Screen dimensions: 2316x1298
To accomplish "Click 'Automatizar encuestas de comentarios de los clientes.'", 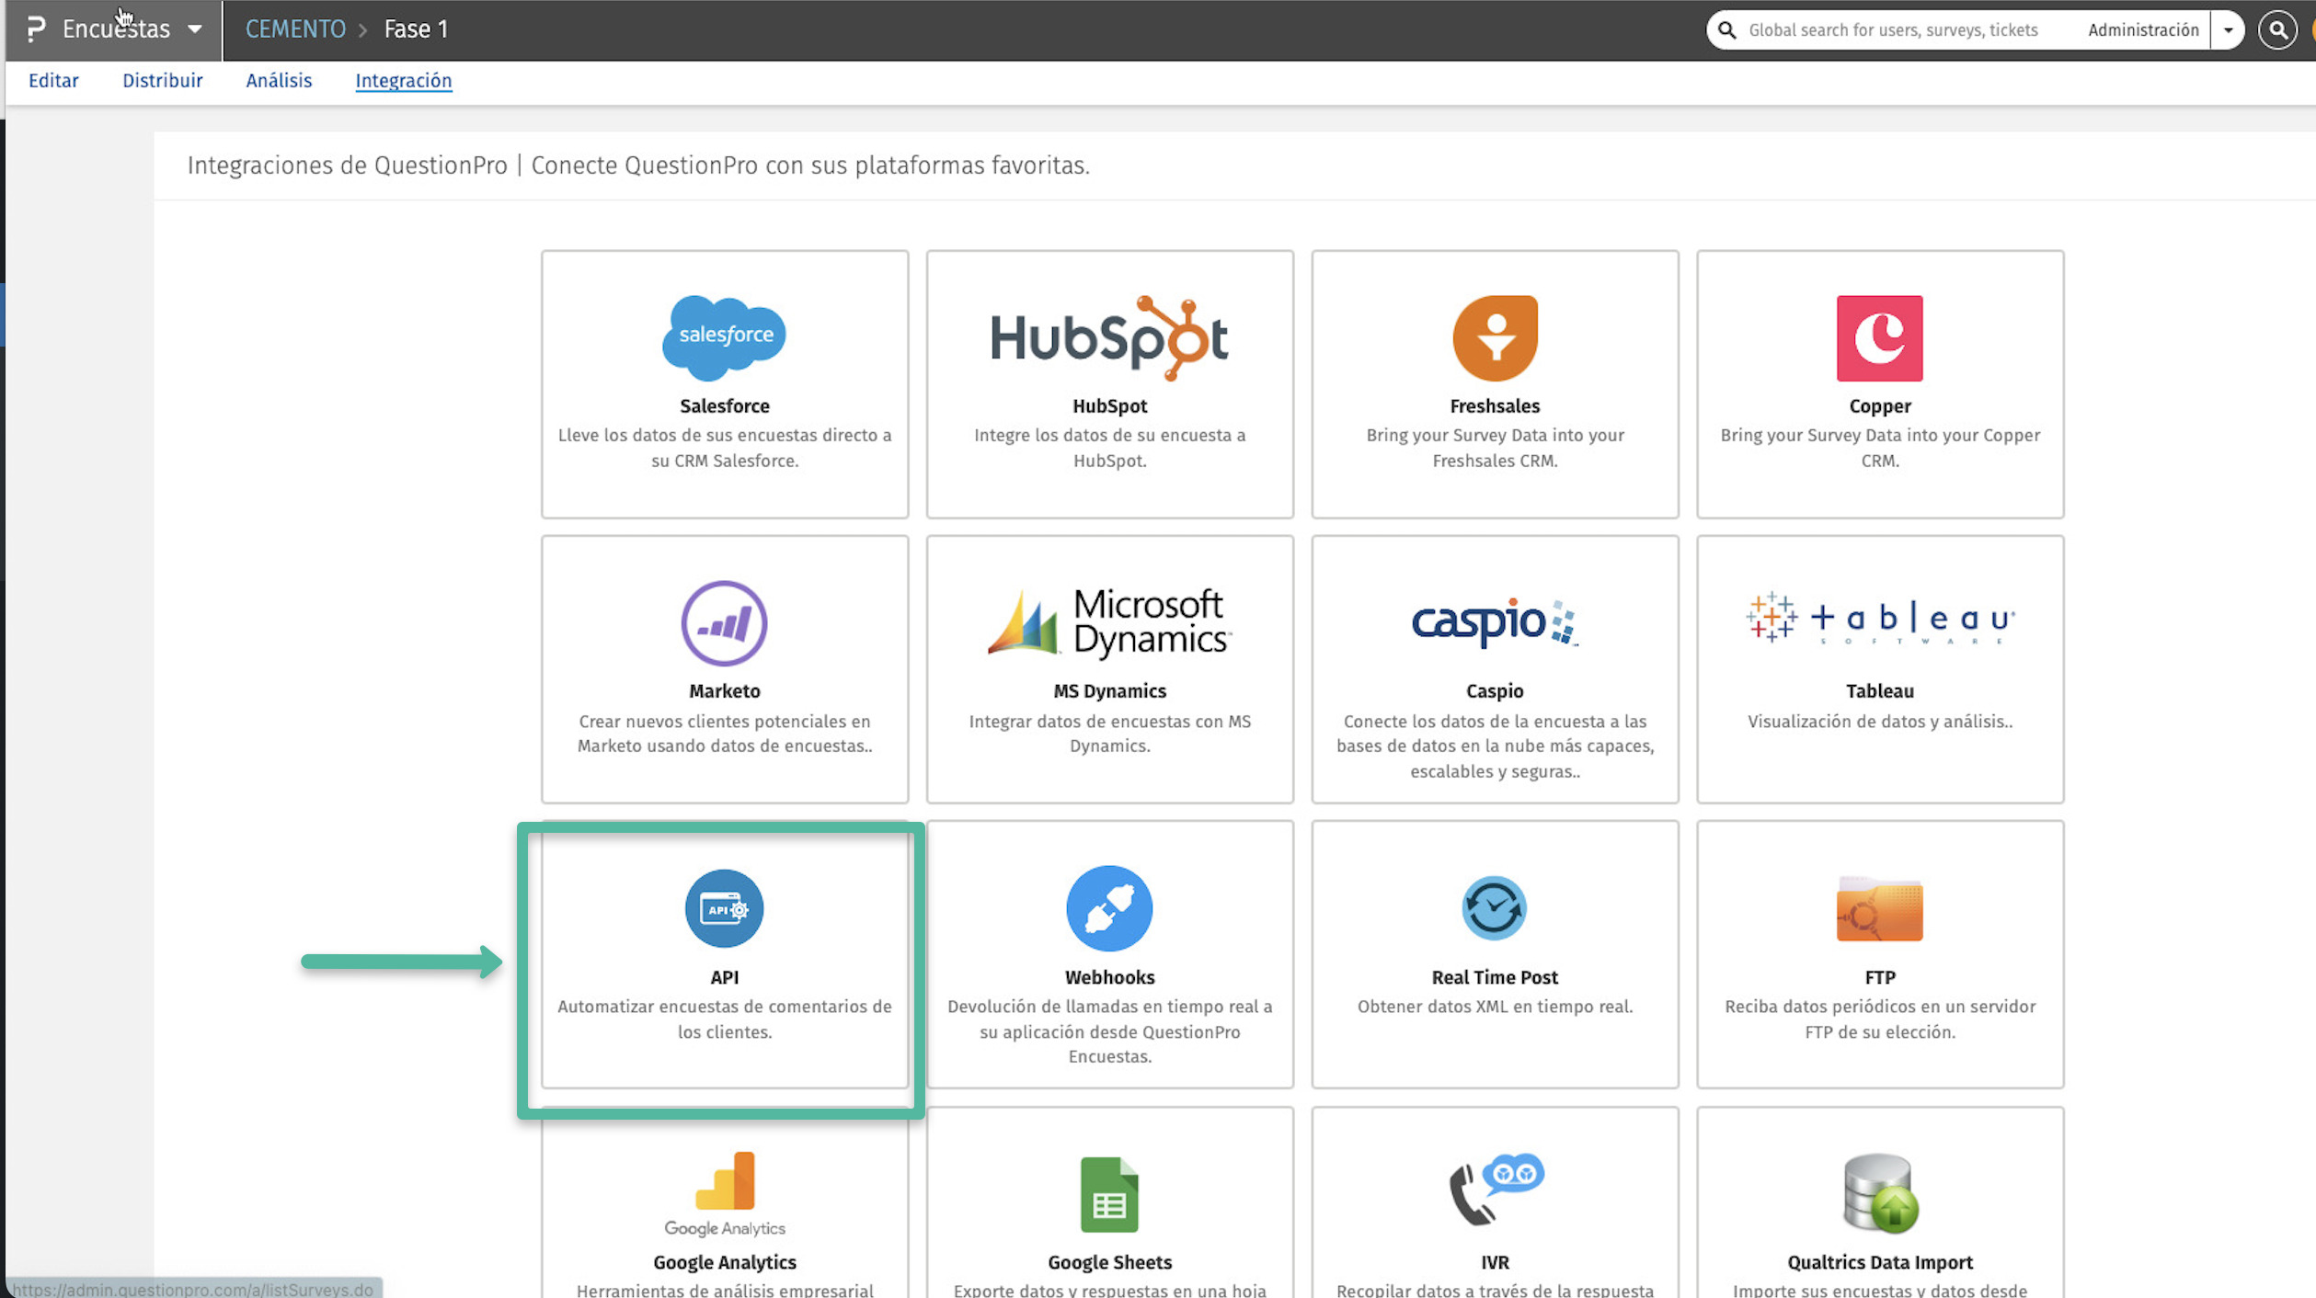I will (x=725, y=1019).
